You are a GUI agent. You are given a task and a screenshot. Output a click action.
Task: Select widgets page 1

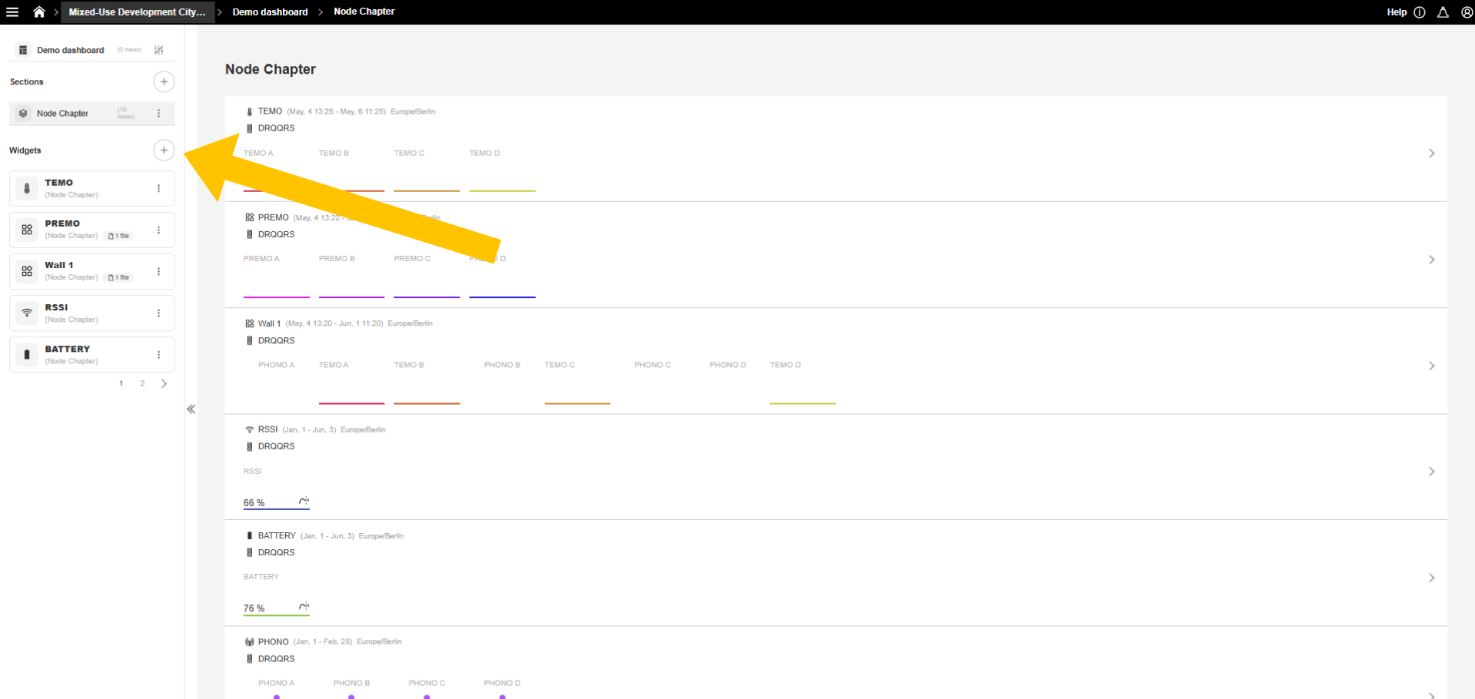click(121, 383)
